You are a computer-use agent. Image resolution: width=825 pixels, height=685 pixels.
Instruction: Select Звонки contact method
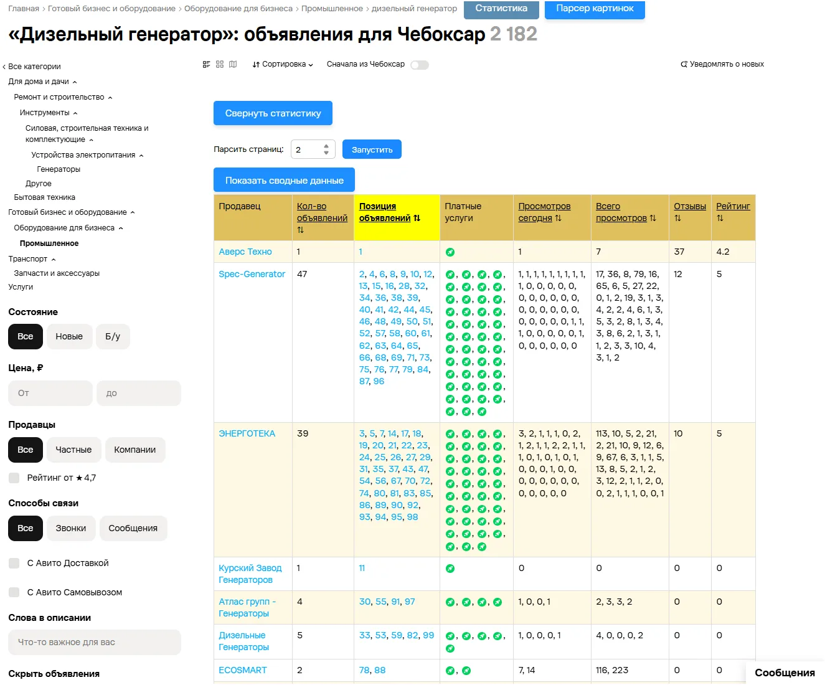pyautogui.click(x=71, y=528)
